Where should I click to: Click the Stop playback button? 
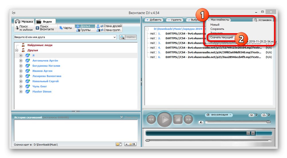pos(178,119)
